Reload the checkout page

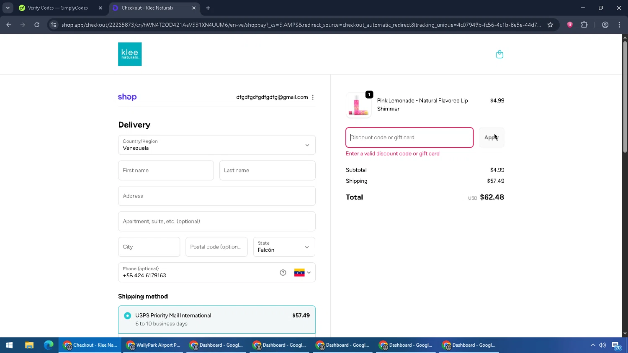point(37,25)
